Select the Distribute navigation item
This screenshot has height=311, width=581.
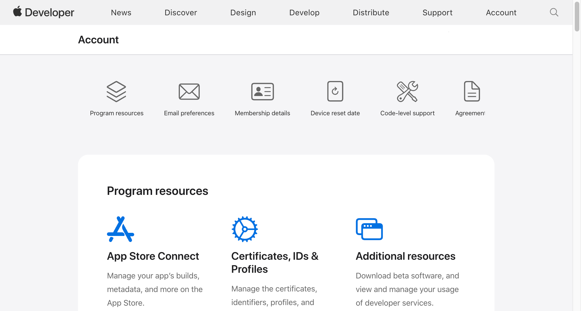pos(371,12)
